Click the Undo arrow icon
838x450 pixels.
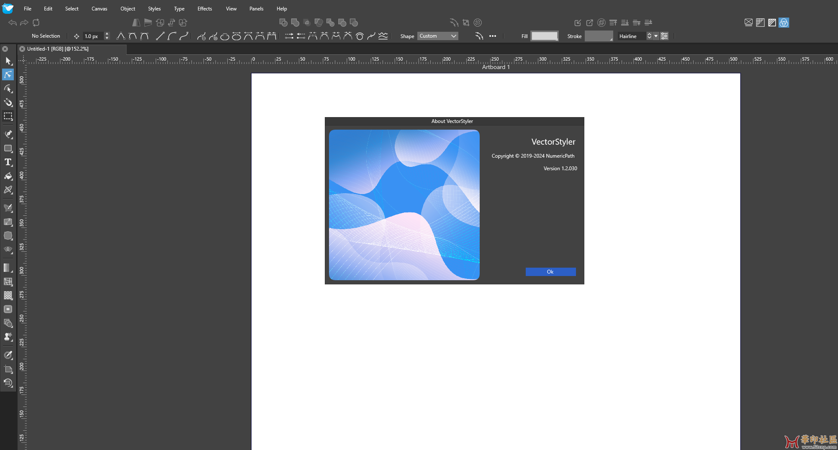tap(13, 23)
